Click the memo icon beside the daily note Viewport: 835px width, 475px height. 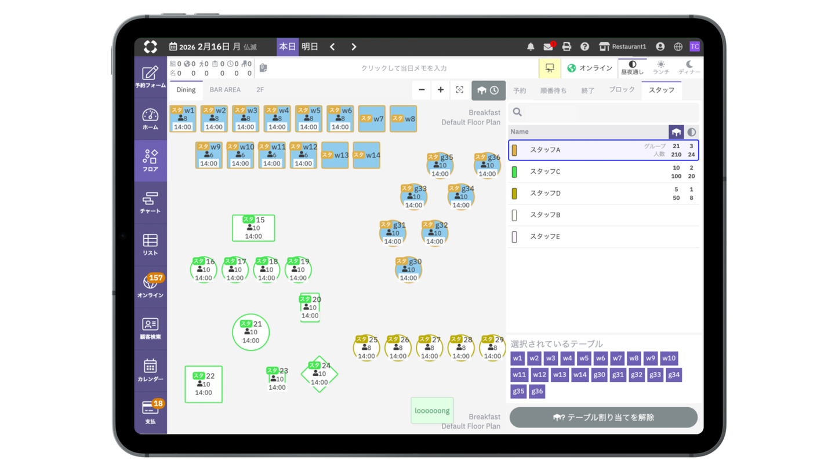(263, 68)
